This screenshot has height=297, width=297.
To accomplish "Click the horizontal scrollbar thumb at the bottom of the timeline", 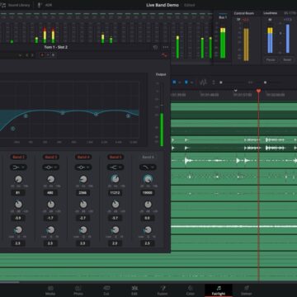I will (10, 282).
